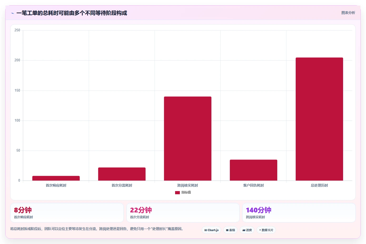Viewport: 366px width, 244px height.
Task: Click the 200 y-axis tick label
Action: click(x=17, y=60)
